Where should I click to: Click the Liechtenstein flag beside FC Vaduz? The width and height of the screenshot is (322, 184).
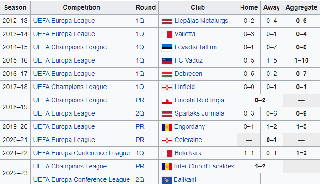point(167,61)
